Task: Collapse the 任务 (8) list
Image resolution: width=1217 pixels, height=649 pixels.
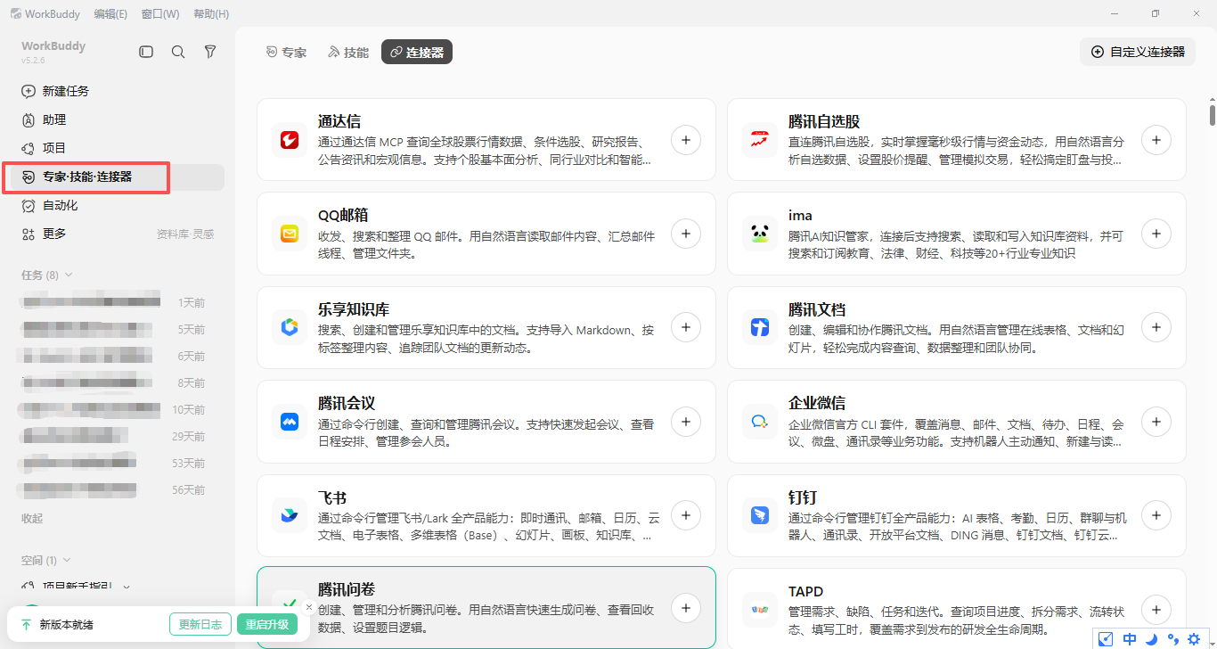Action: coord(47,275)
